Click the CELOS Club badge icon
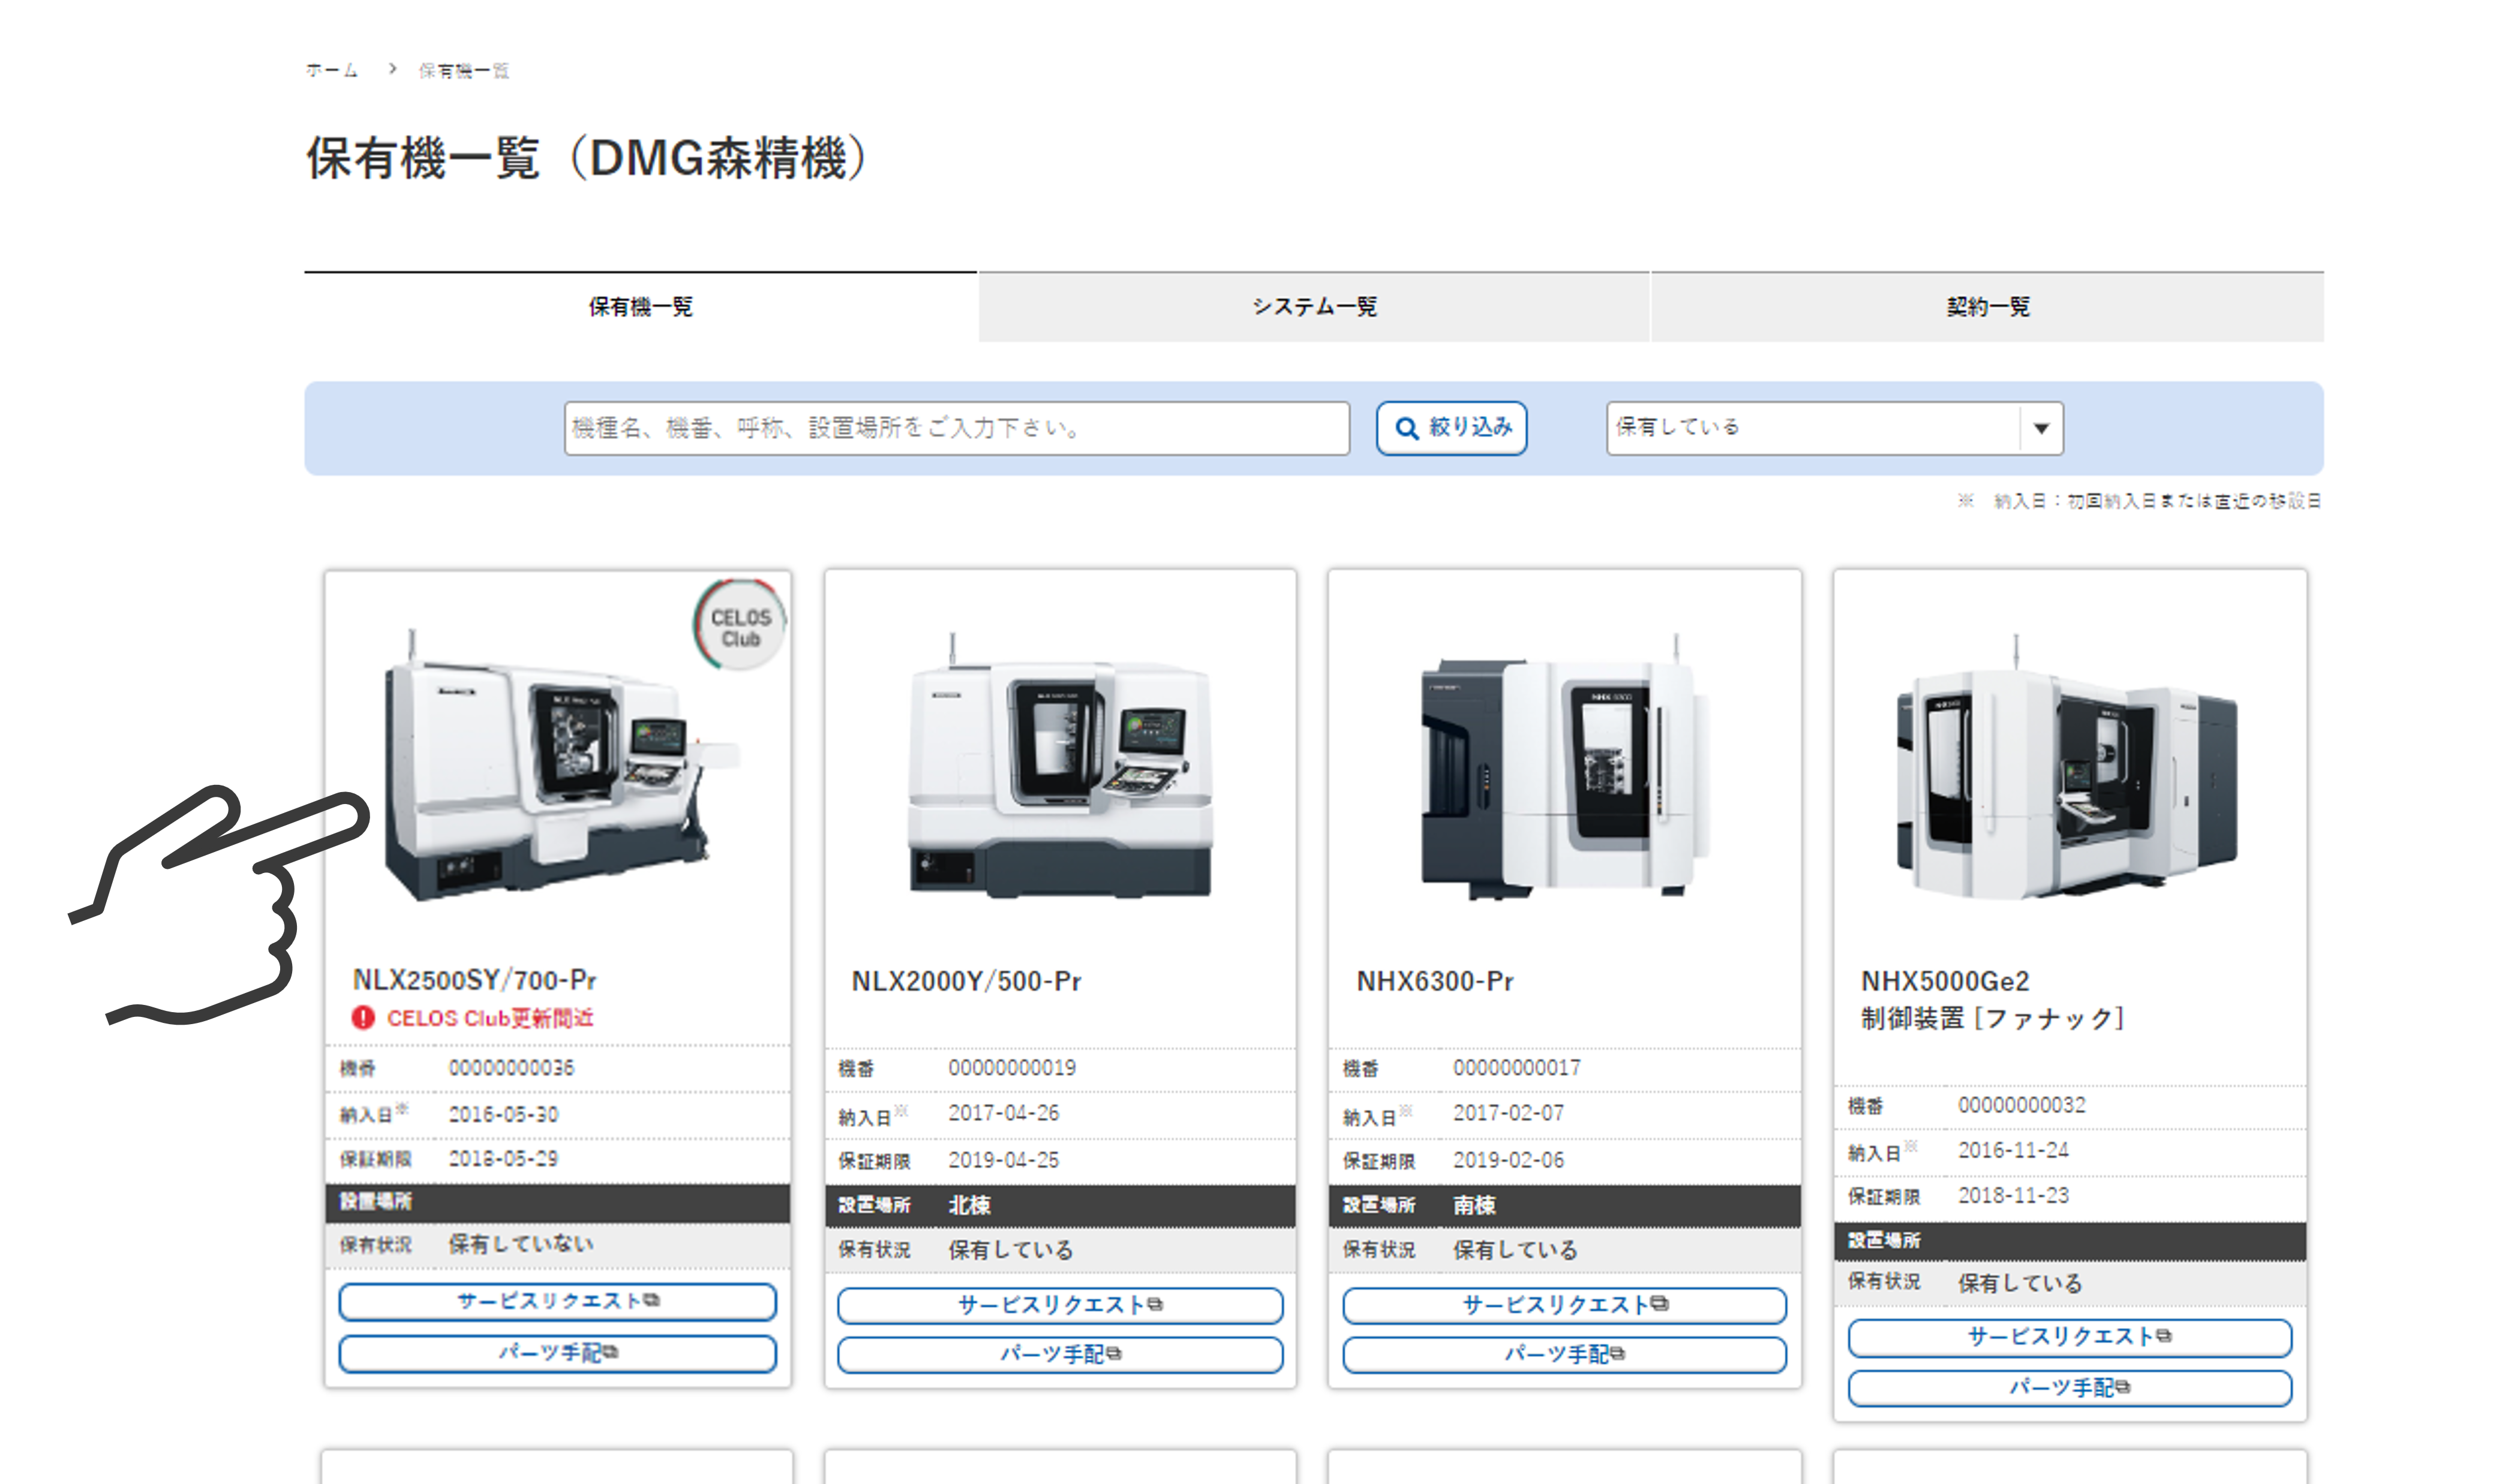This screenshot has height=1484, width=2511. [739, 625]
